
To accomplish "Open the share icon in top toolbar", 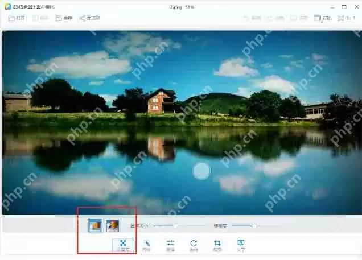I will coord(89,18).
